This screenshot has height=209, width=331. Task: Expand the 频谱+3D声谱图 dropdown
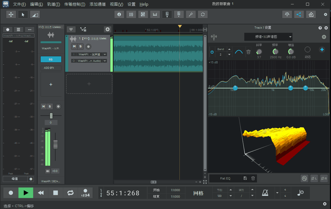pyautogui.click(x=290, y=37)
